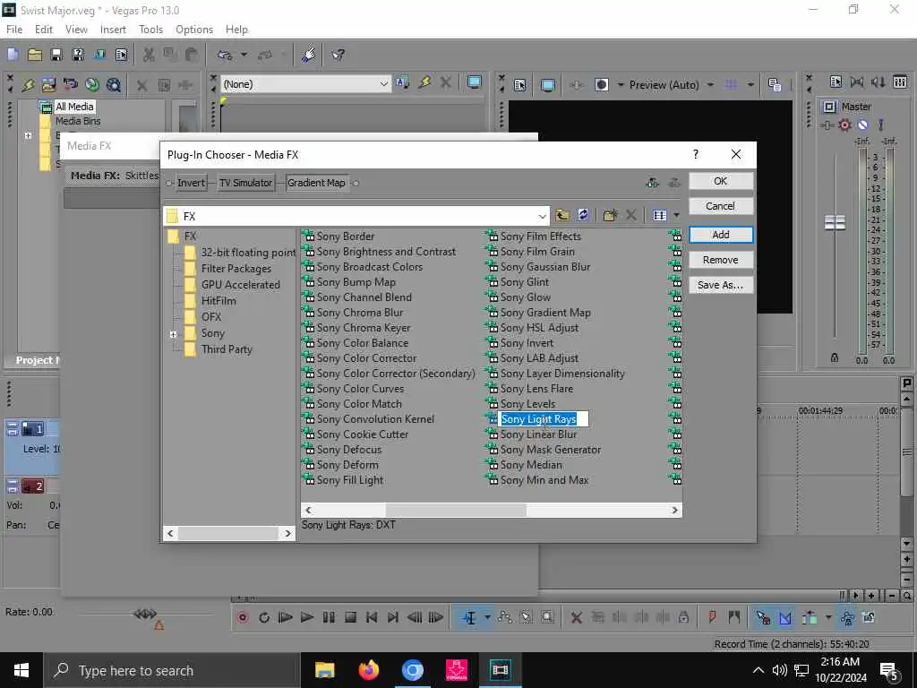This screenshot has height=688, width=917.
Task: Click the Import Media icon in Project Media
Action: point(48,85)
